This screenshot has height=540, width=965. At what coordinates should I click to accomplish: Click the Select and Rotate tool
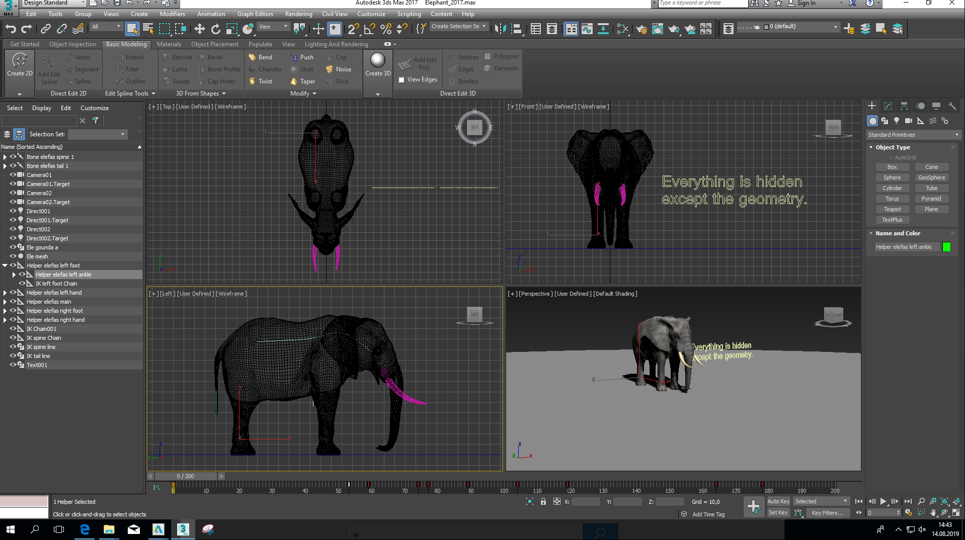[216, 29]
